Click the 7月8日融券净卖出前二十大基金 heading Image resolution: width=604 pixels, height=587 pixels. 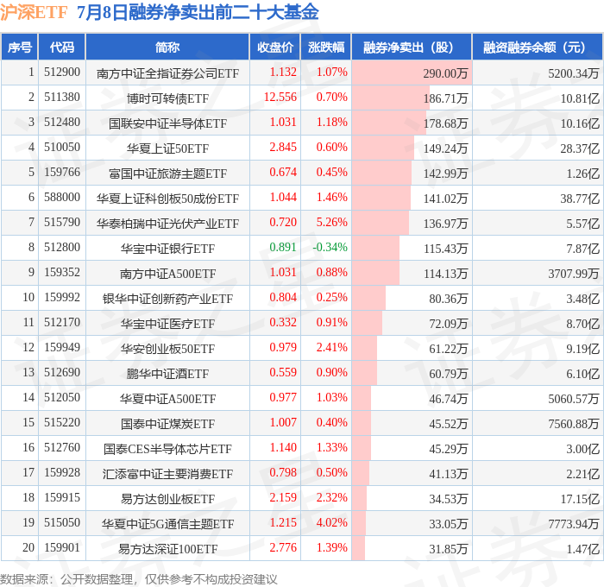pyautogui.click(x=198, y=12)
